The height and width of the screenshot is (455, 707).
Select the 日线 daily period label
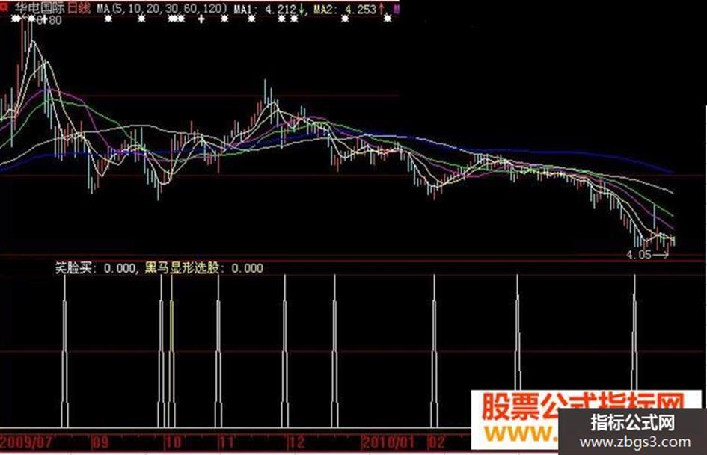coord(79,7)
